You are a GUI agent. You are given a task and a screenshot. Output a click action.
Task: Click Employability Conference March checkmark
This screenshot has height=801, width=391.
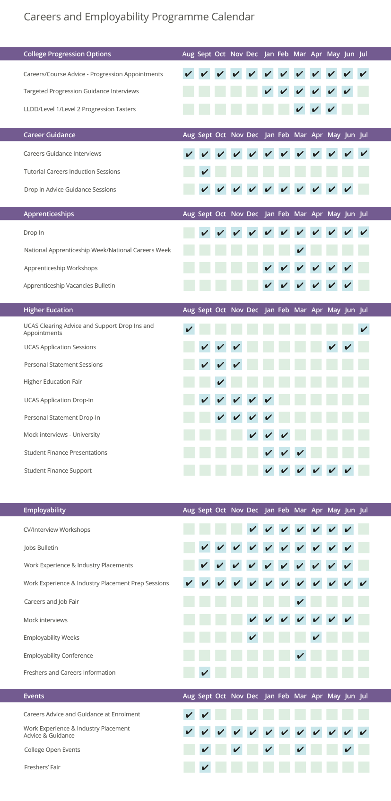click(x=300, y=656)
